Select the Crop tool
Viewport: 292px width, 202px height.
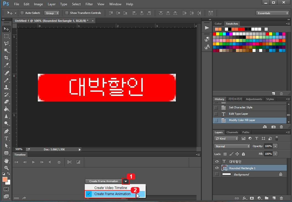(x=6, y=58)
